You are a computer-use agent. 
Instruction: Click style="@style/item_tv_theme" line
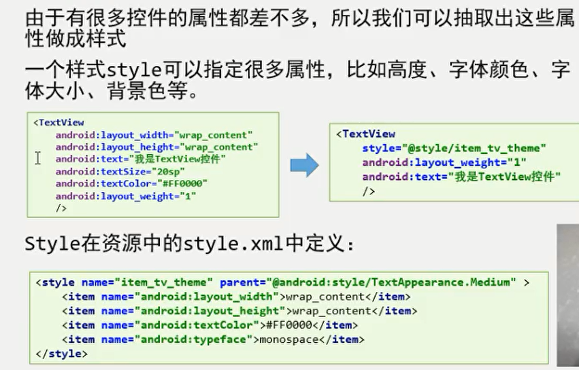[454, 149]
